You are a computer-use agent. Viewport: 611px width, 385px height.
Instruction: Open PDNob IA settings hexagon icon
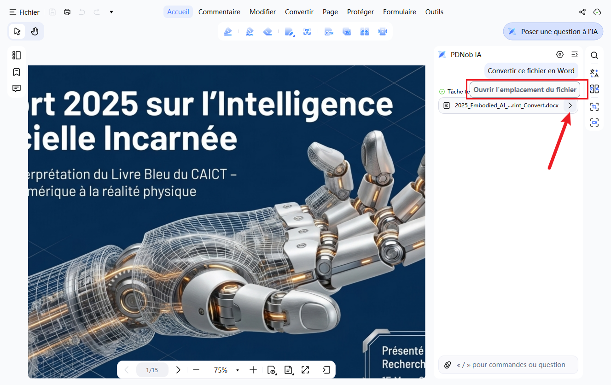pyautogui.click(x=560, y=54)
